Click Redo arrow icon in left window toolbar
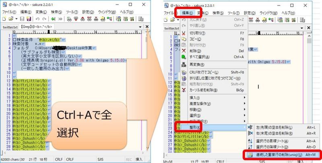This screenshot has height=163, width=322. (x=44, y=19)
